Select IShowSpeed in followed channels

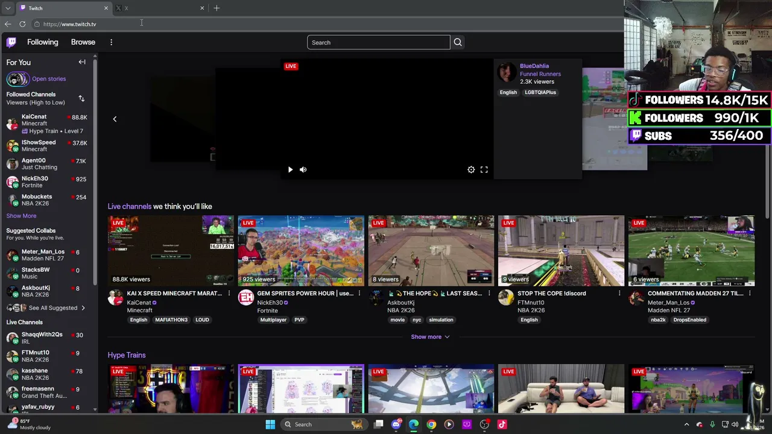[x=47, y=146]
